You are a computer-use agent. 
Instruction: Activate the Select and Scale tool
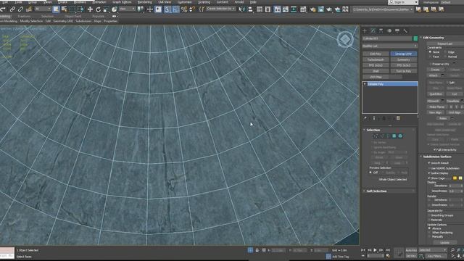coord(106,9)
